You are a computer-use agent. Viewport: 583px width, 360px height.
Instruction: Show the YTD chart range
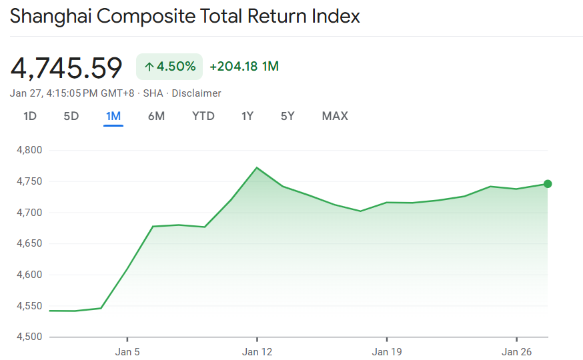coord(203,116)
